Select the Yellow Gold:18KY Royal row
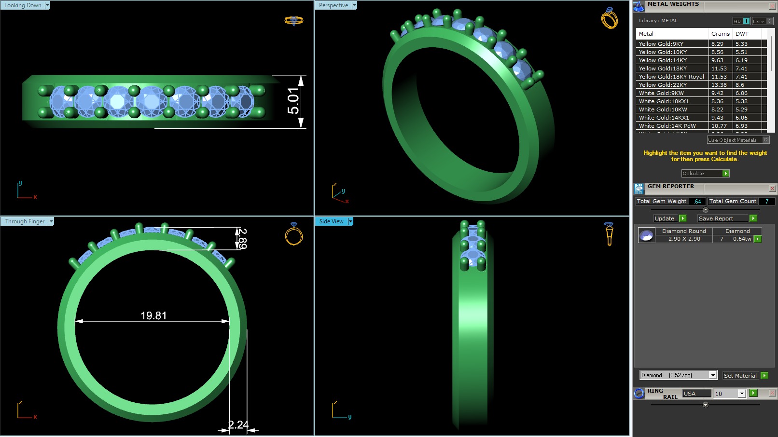The image size is (778, 437). click(x=701, y=77)
